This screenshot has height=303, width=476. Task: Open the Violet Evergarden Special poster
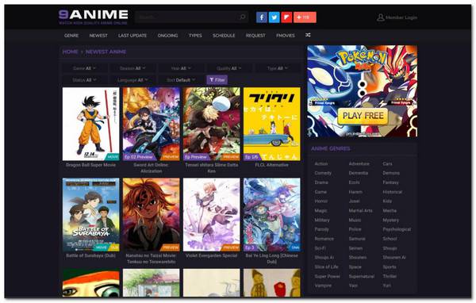point(212,215)
